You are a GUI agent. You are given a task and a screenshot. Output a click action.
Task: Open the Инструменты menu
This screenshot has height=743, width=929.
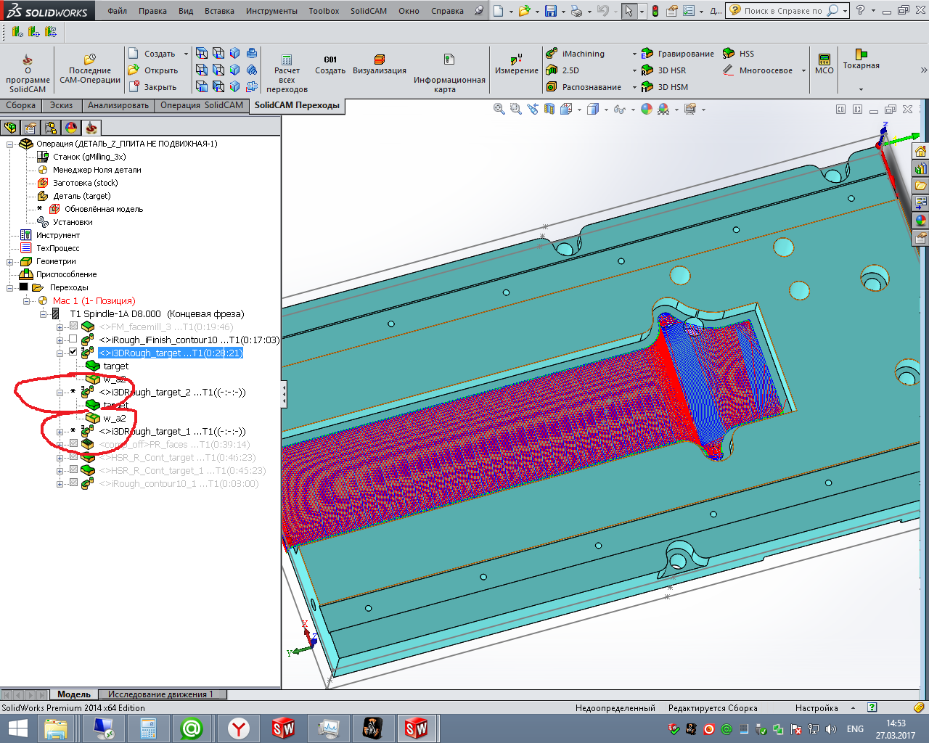tap(271, 11)
